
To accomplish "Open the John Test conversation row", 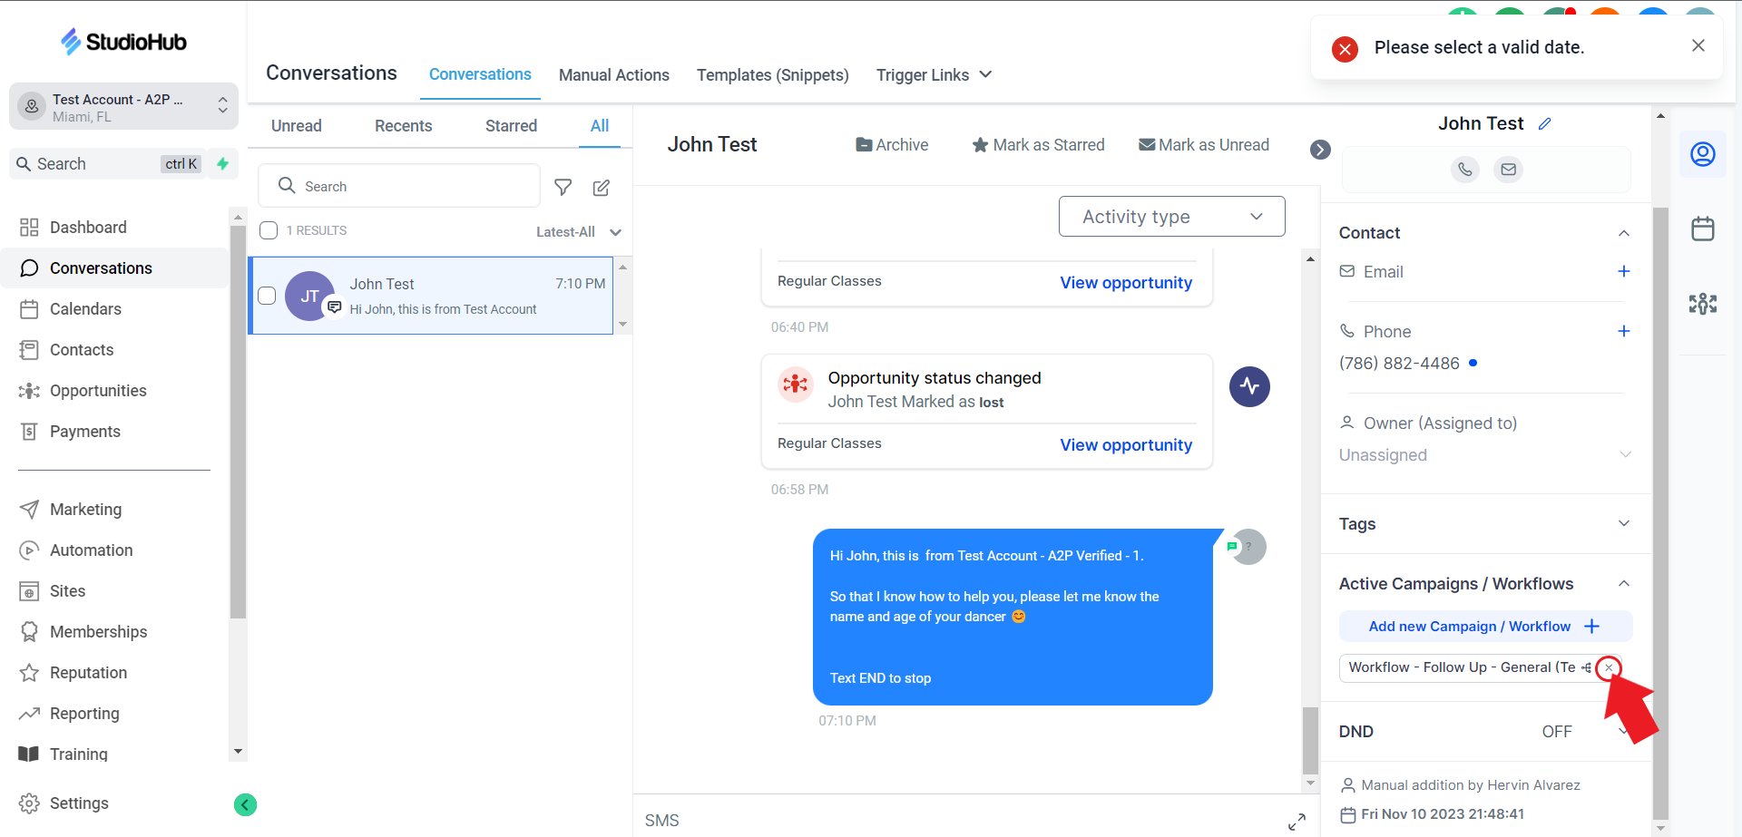I will pyautogui.click(x=431, y=296).
